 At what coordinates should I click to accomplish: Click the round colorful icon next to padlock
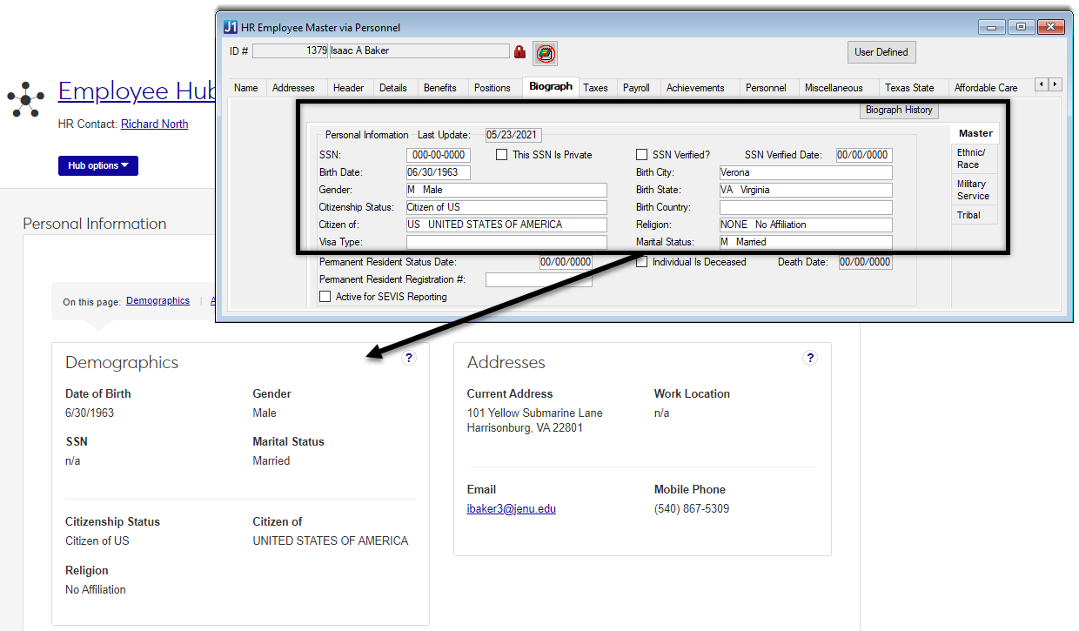coord(546,53)
